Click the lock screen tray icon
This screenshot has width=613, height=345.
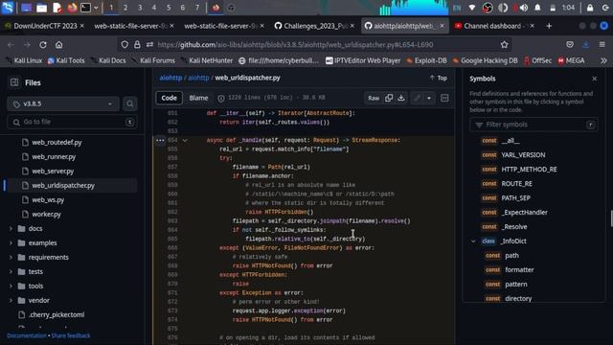590,8
